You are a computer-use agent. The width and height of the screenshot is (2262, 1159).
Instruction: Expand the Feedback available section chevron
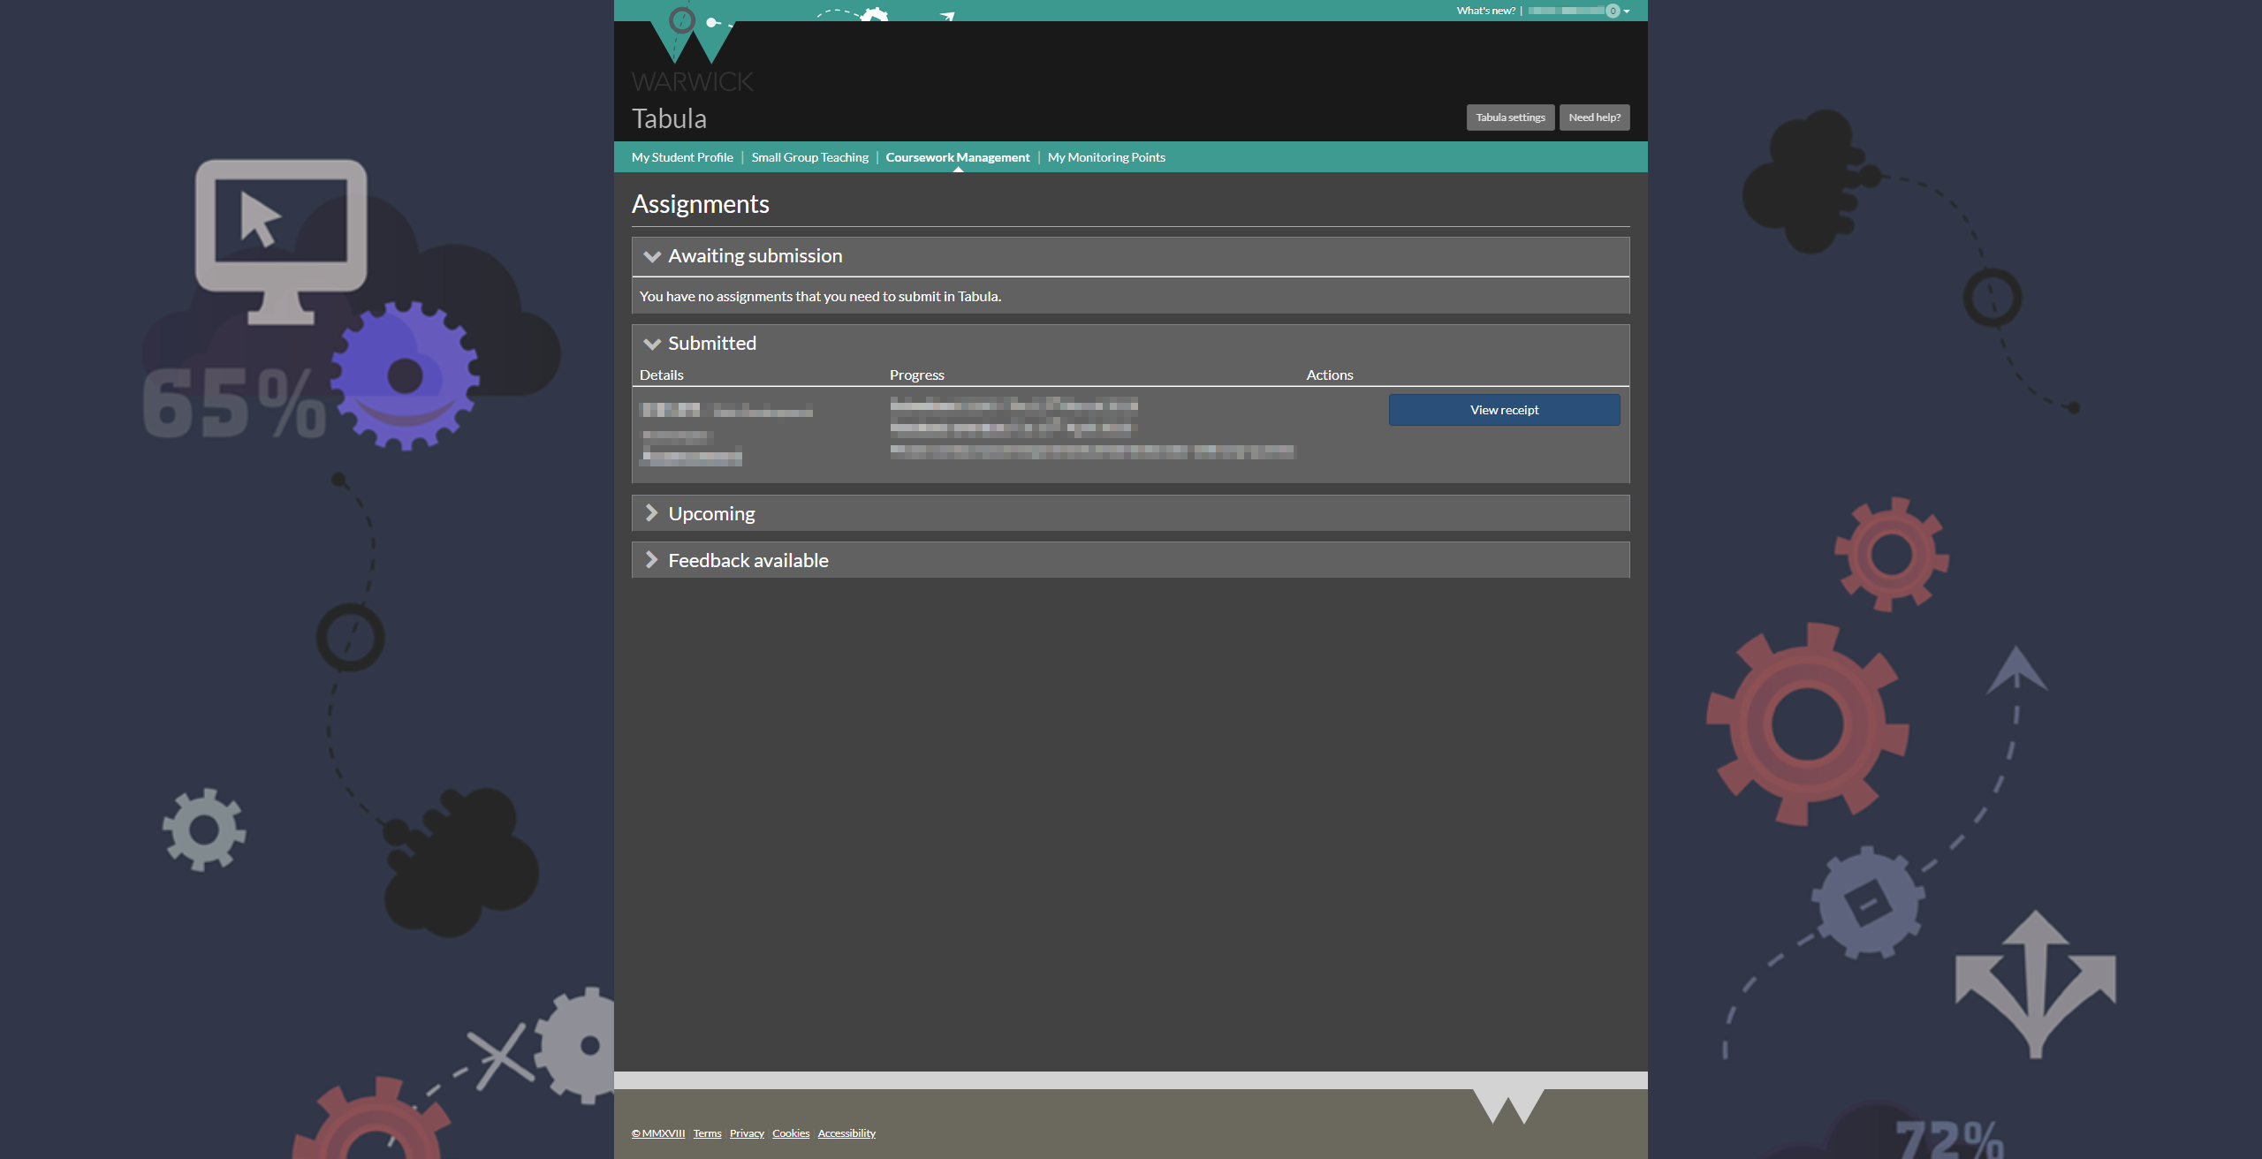(651, 560)
